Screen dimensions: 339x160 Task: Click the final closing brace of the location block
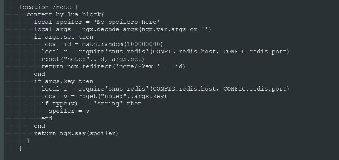tap(21, 148)
